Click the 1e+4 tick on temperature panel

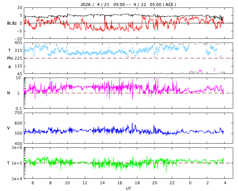[x=17, y=179]
